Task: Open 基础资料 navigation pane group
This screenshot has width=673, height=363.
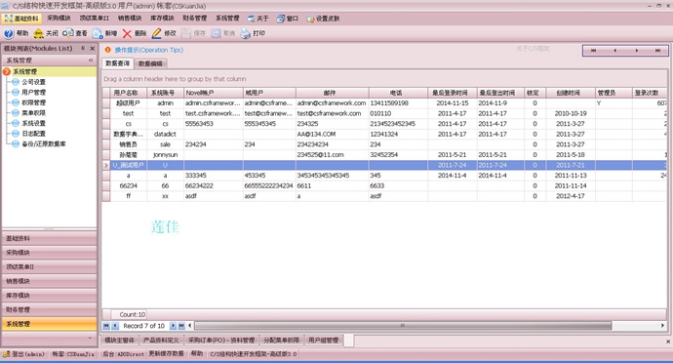Action: 50,238
